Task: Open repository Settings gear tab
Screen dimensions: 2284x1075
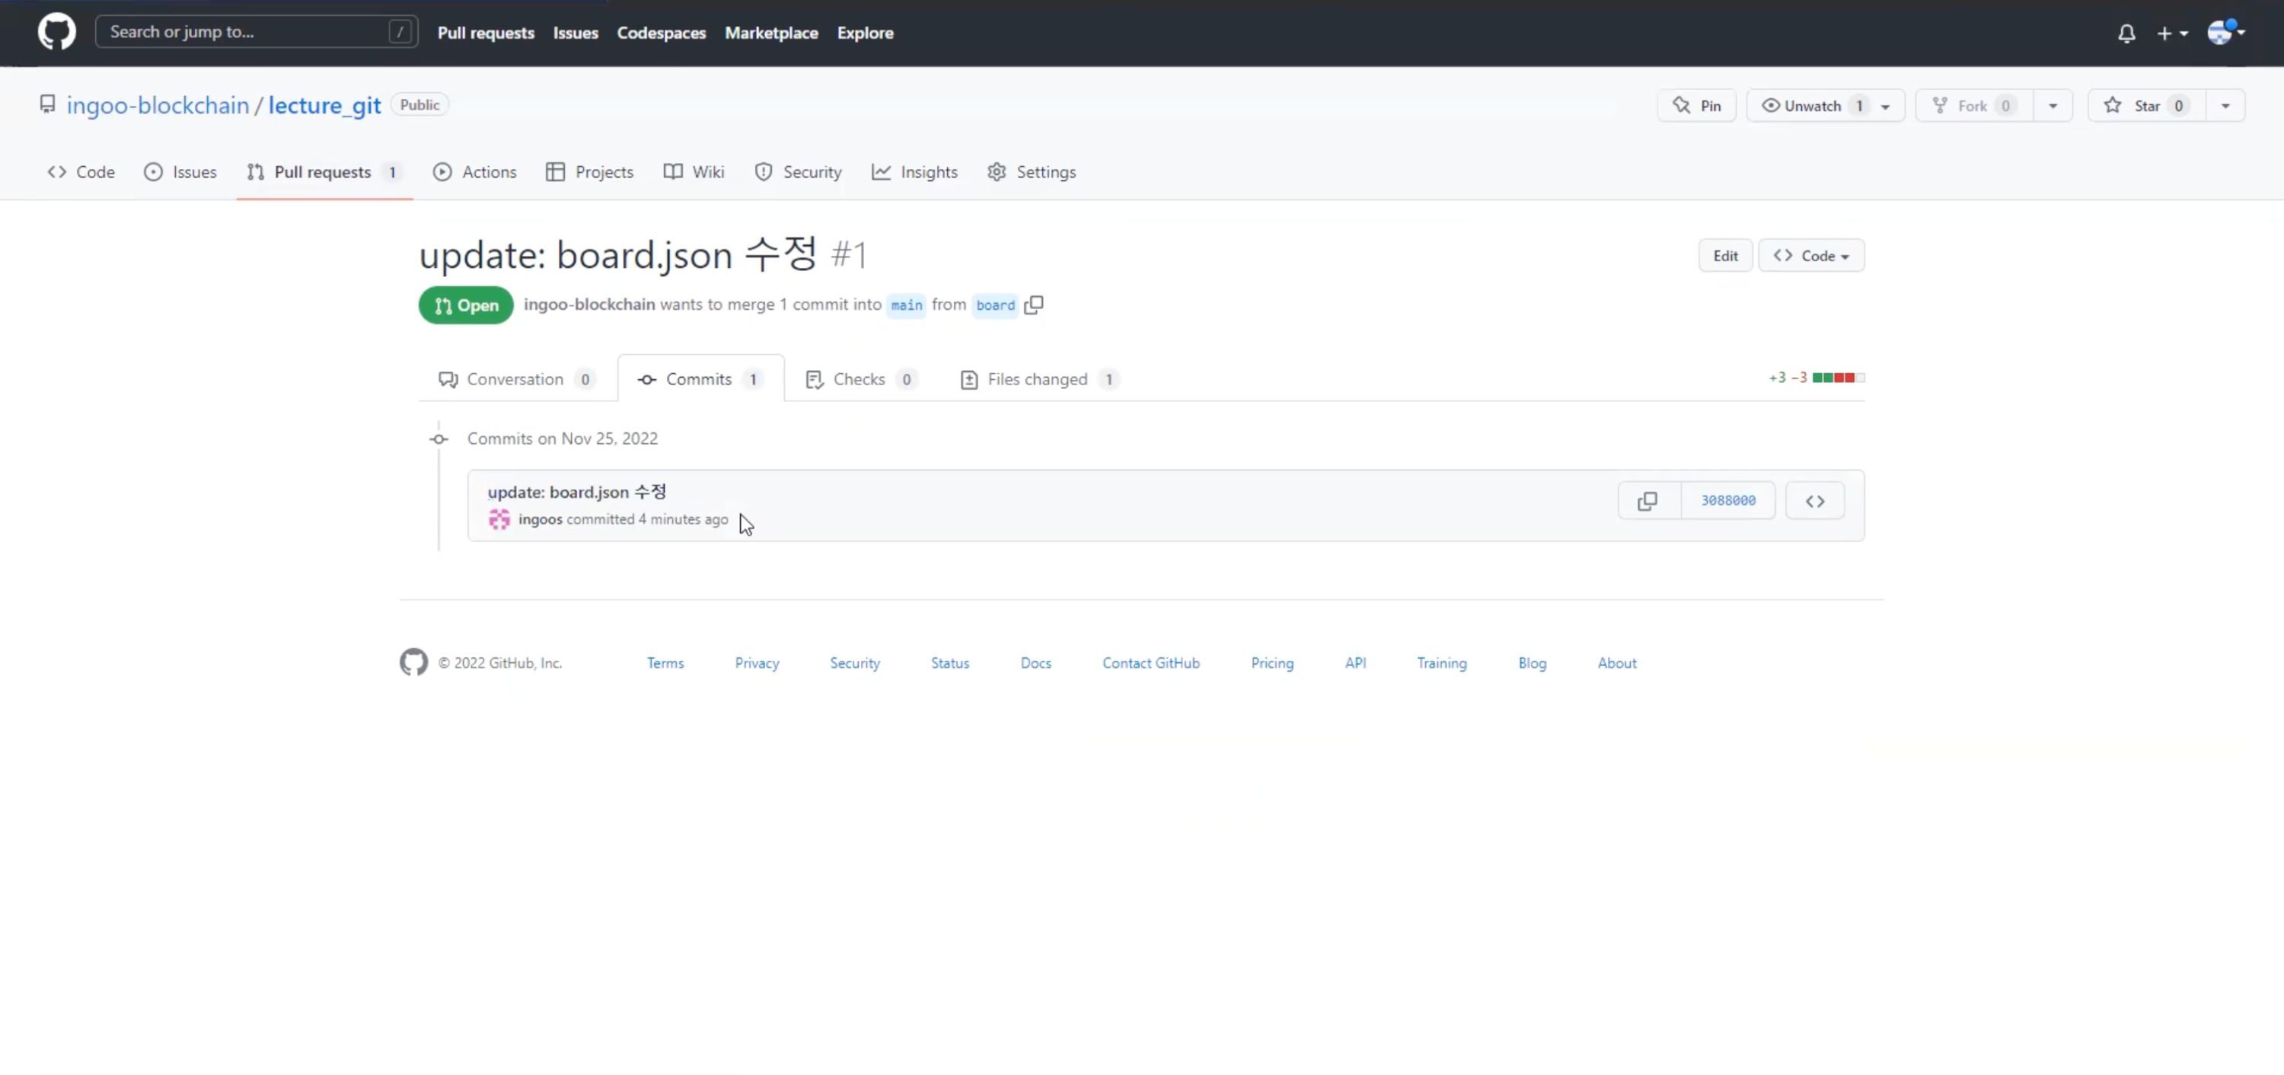Action: click(x=1031, y=172)
